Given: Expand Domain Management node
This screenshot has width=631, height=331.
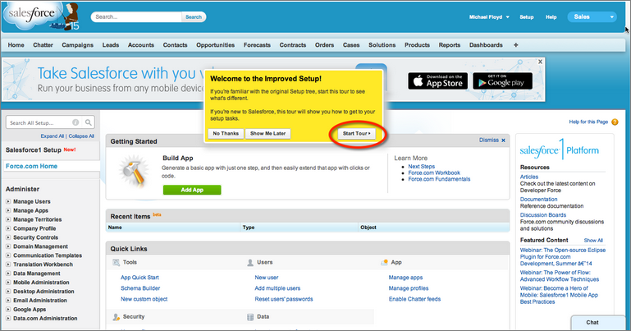Looking at the screenshot, I should [x=8, y=246].
